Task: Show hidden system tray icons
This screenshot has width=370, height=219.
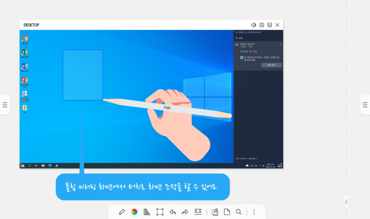Action: (x=260, y=166)
